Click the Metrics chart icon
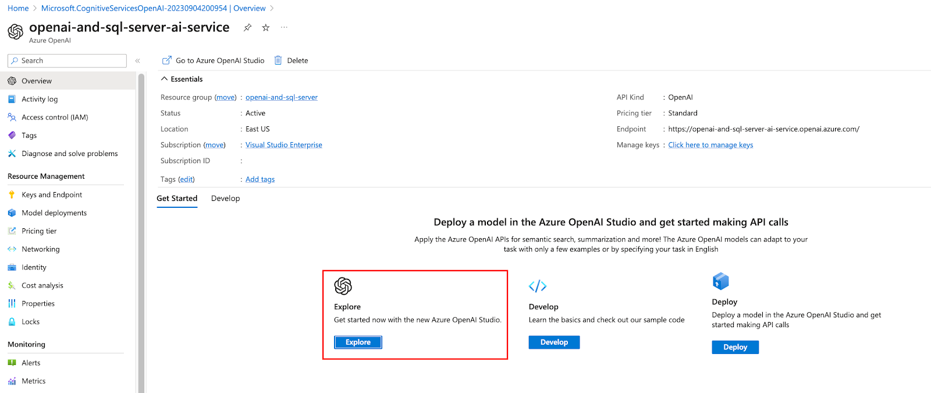 [x=12, y=381]
